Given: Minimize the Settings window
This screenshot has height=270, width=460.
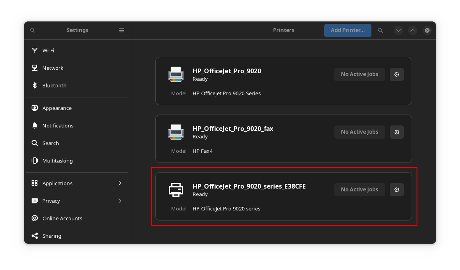Looking at the screenshot, I should [x=398, y=30].
